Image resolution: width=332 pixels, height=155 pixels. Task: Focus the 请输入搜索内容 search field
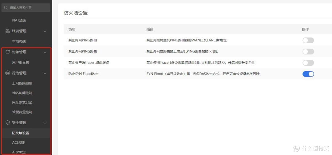pos(26,8)
